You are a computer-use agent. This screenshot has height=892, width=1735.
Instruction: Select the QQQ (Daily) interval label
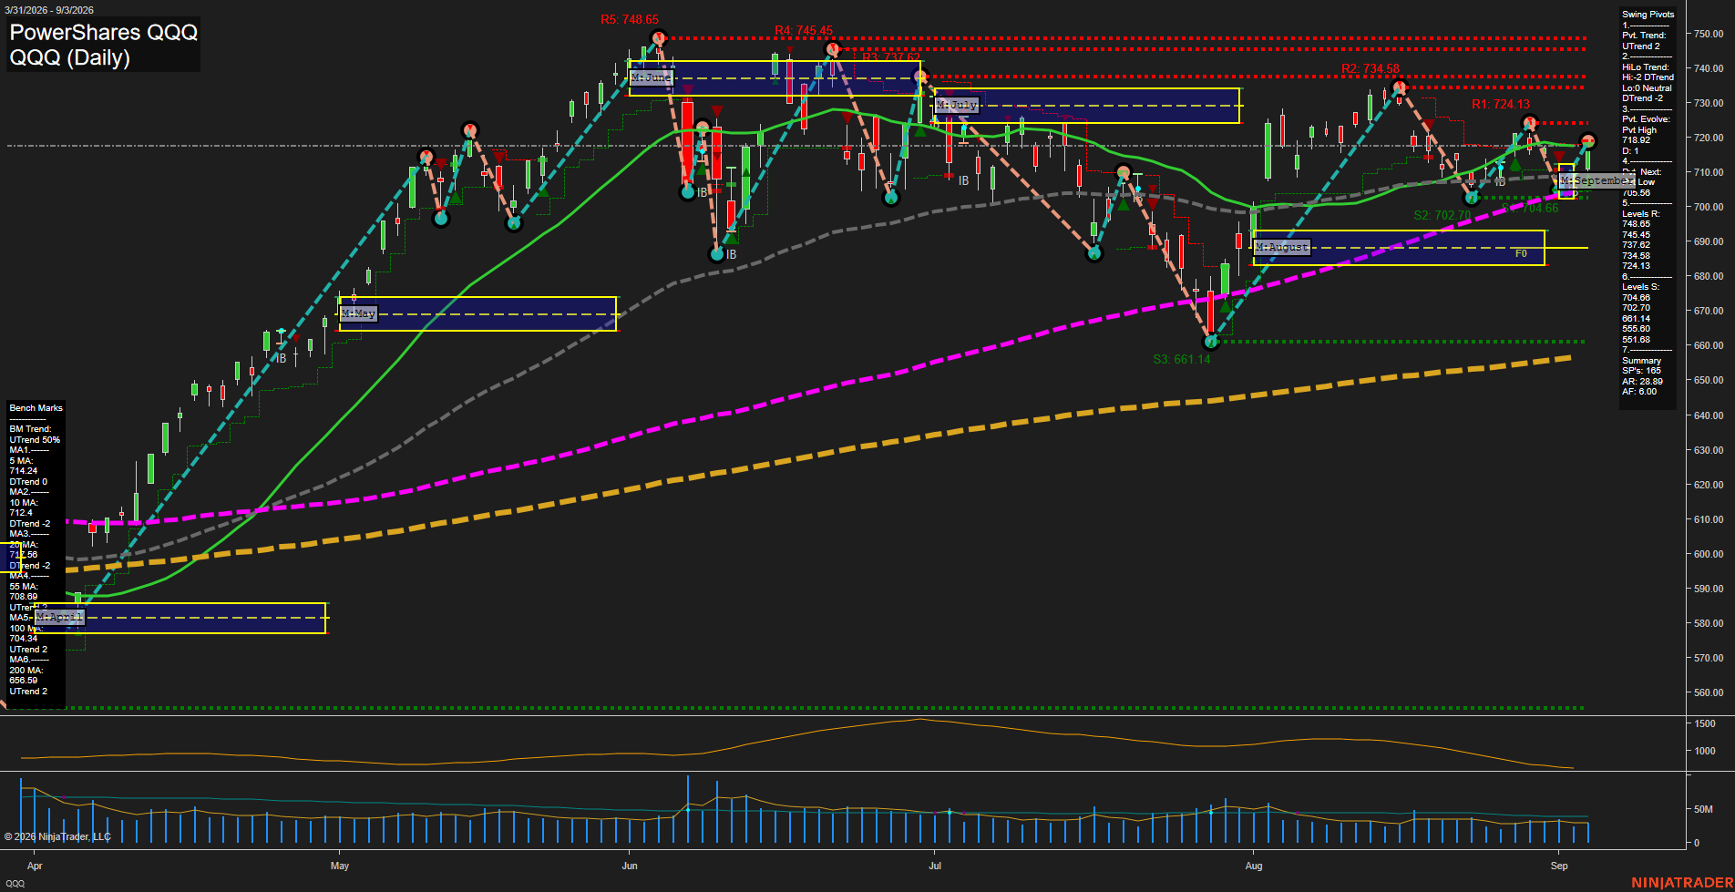pos(70,57)
